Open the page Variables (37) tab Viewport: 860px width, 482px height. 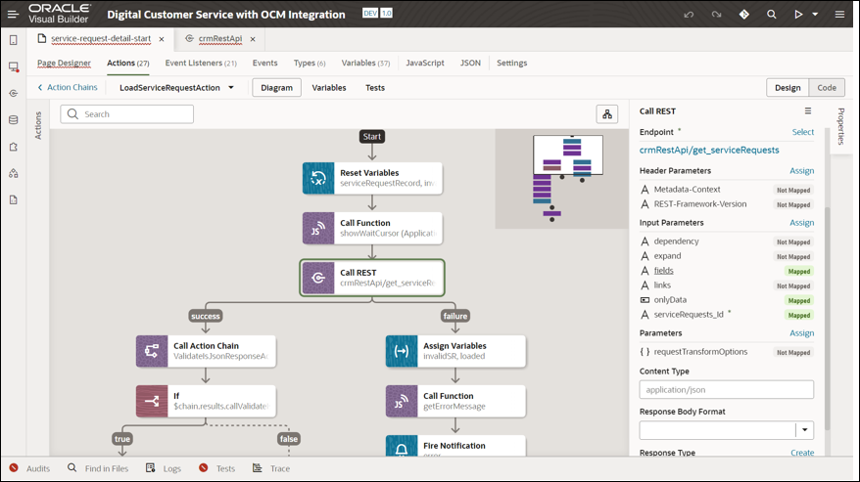[x=365, y=63]
